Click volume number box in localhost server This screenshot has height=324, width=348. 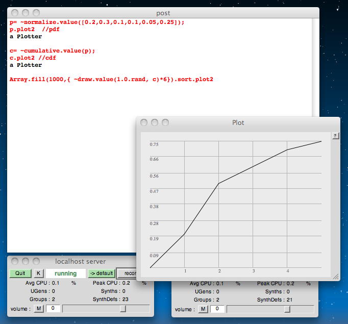pos(53,309)
